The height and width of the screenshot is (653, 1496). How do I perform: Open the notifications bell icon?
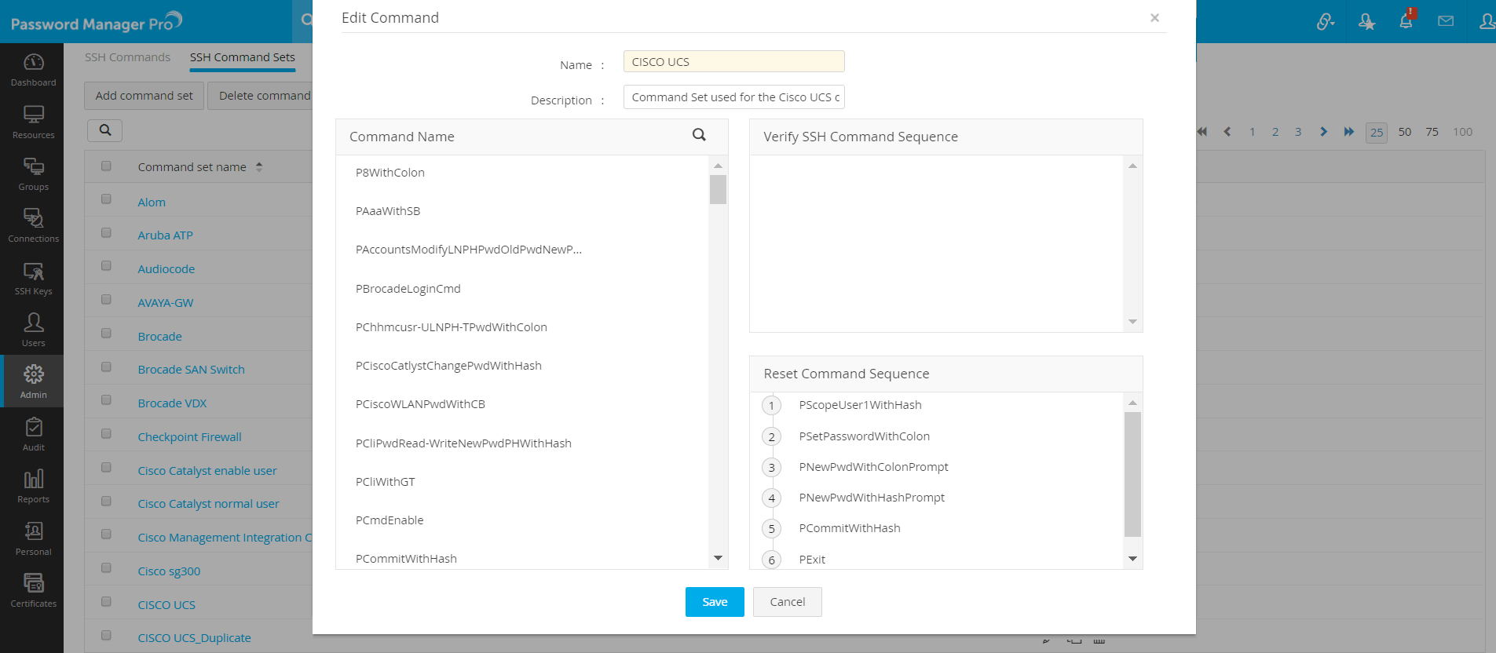coord(1406,21)
